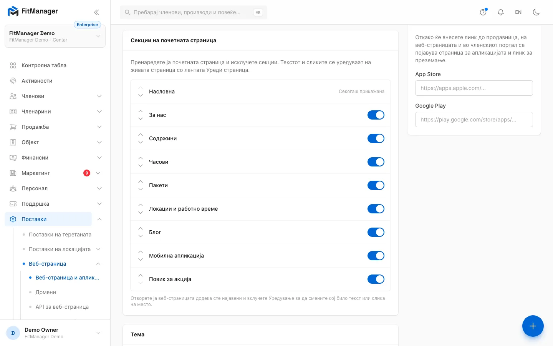The image size is (553, 346).
Task: Disable the Содржини section toggle
Action: coord(376,138)
